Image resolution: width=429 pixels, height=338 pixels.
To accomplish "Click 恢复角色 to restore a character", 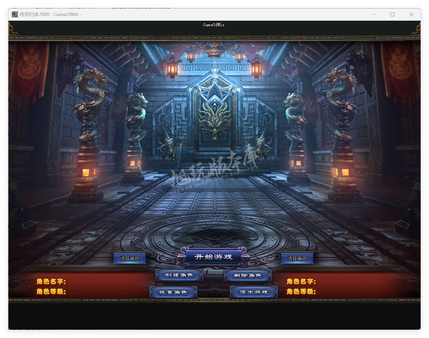I will 173,292.
